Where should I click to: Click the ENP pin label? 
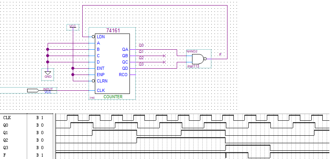click(100, 75)
